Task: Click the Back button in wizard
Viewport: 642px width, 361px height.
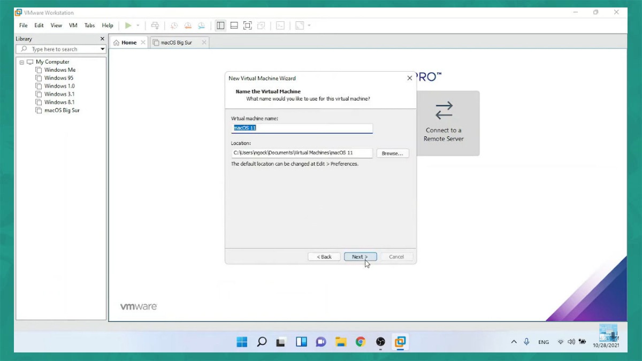Action: 324,257
